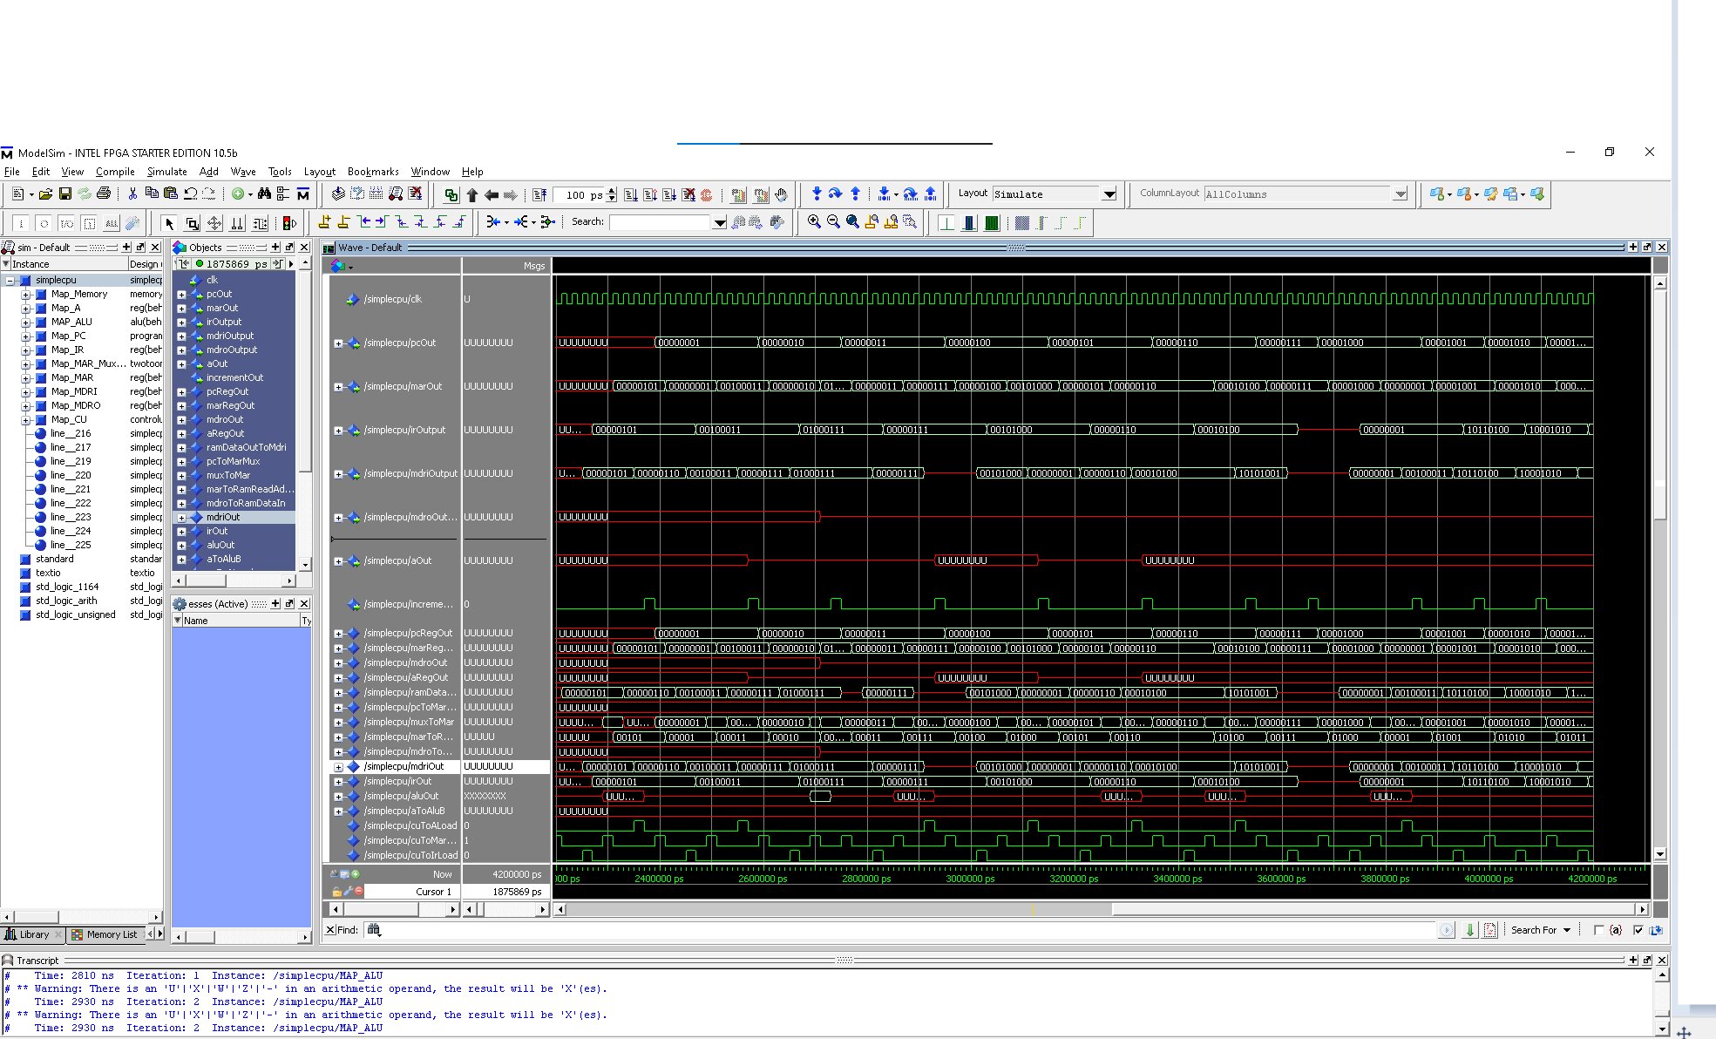Click the go up one level arrow icon
The height and width of the screenshot is (1039, 1716).
472,194
